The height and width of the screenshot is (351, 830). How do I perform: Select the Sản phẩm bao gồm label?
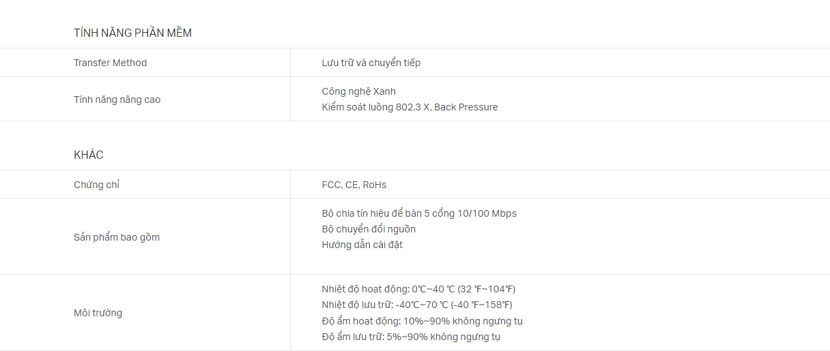(117, 237)
